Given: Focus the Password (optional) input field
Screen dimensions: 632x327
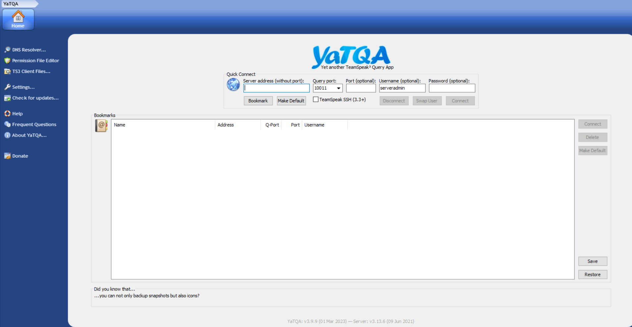Looking at the screenshot, I should click(452, 88).
